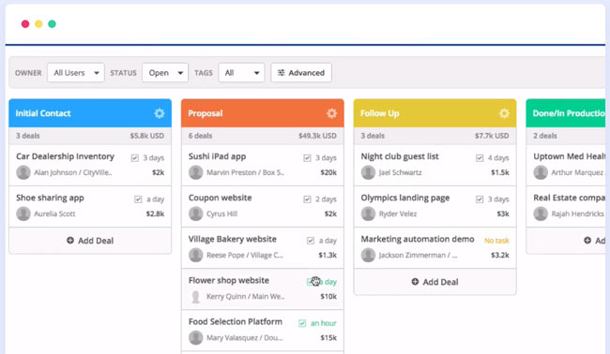Open the Car Dealership Inventory deal

click(66, 156)
